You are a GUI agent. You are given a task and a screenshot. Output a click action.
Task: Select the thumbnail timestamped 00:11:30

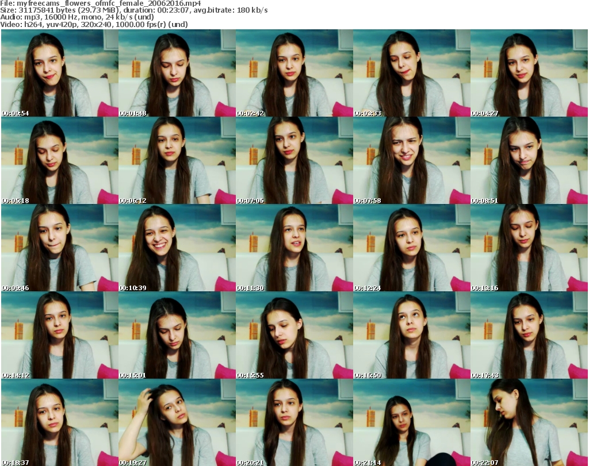294,248
